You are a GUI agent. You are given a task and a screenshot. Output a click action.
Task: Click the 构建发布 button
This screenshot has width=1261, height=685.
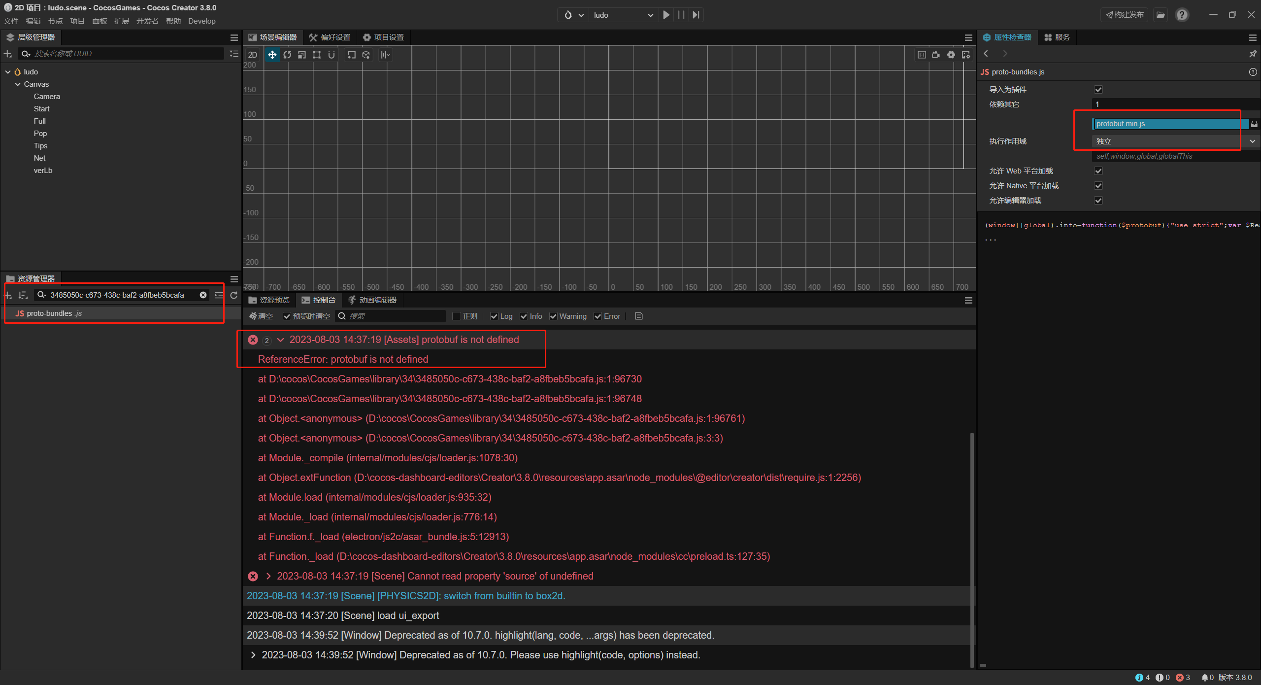point(1125,15)
